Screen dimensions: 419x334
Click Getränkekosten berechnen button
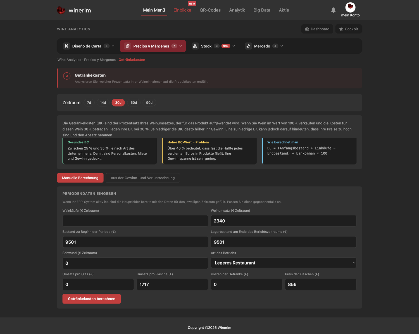coord(92,299)
